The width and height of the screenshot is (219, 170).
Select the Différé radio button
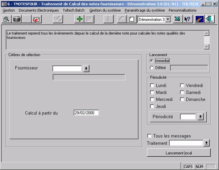click(152, 67)
